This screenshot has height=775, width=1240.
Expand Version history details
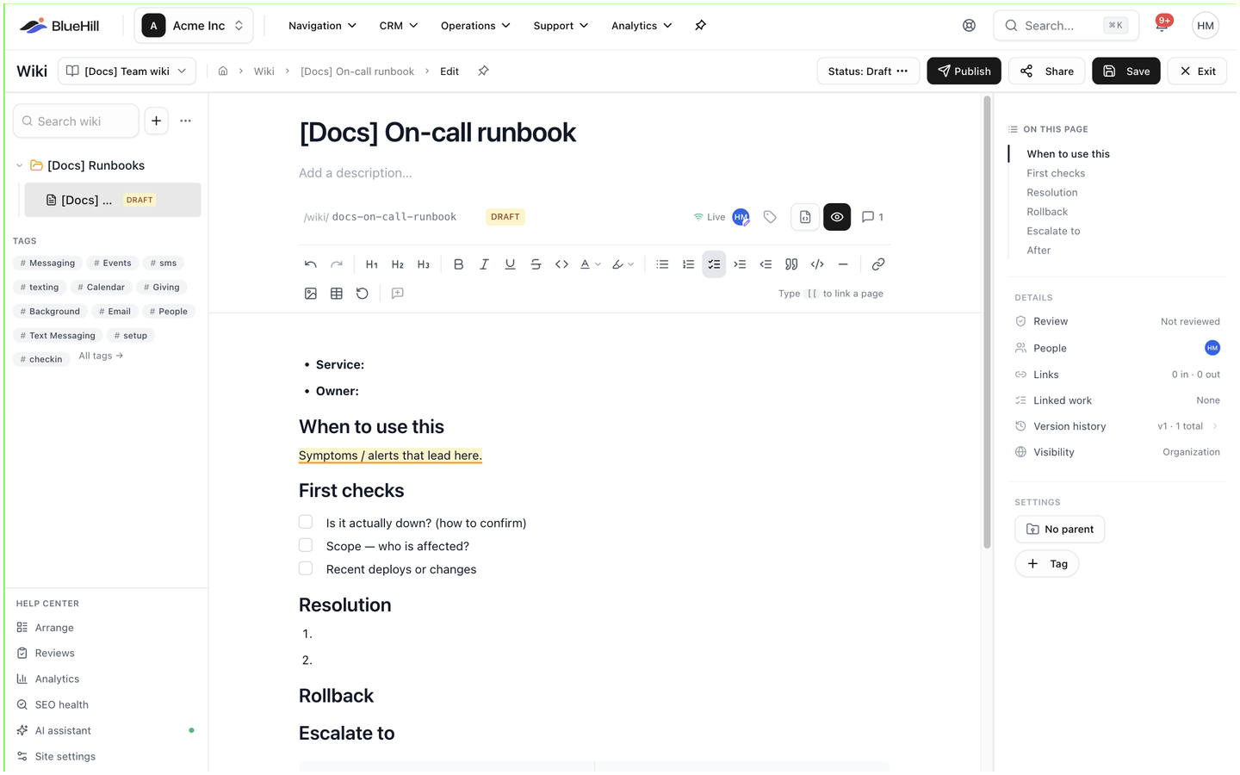click(x=1118, y=426)
